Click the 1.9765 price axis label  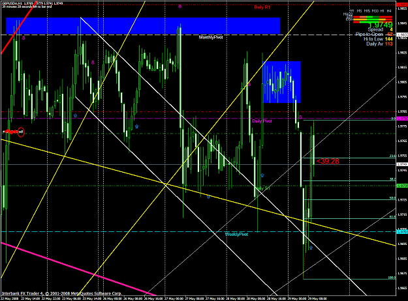click(402, 141)
